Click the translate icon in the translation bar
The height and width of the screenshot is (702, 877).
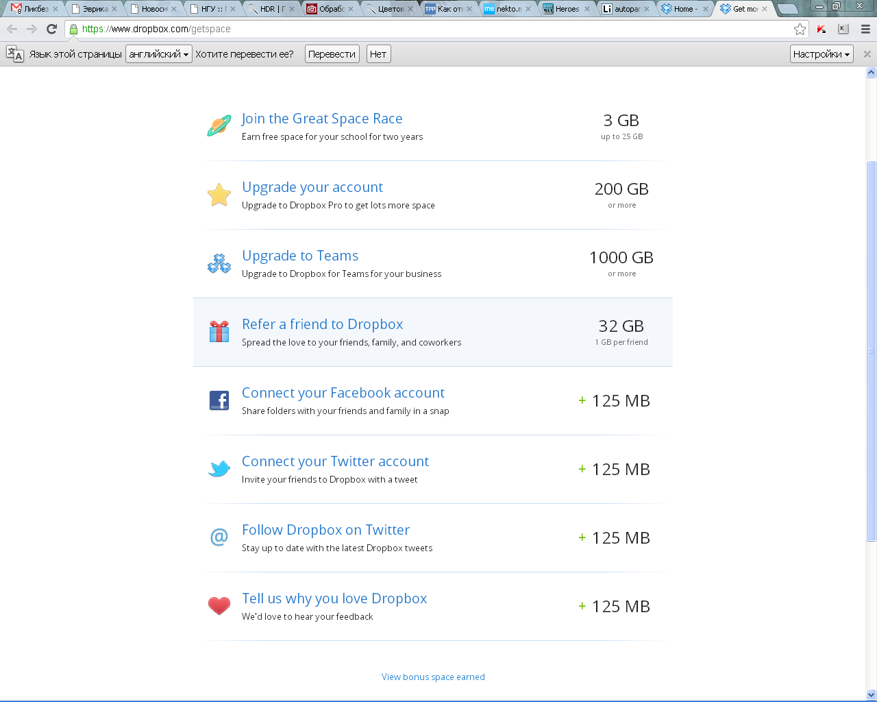(14, 54)
